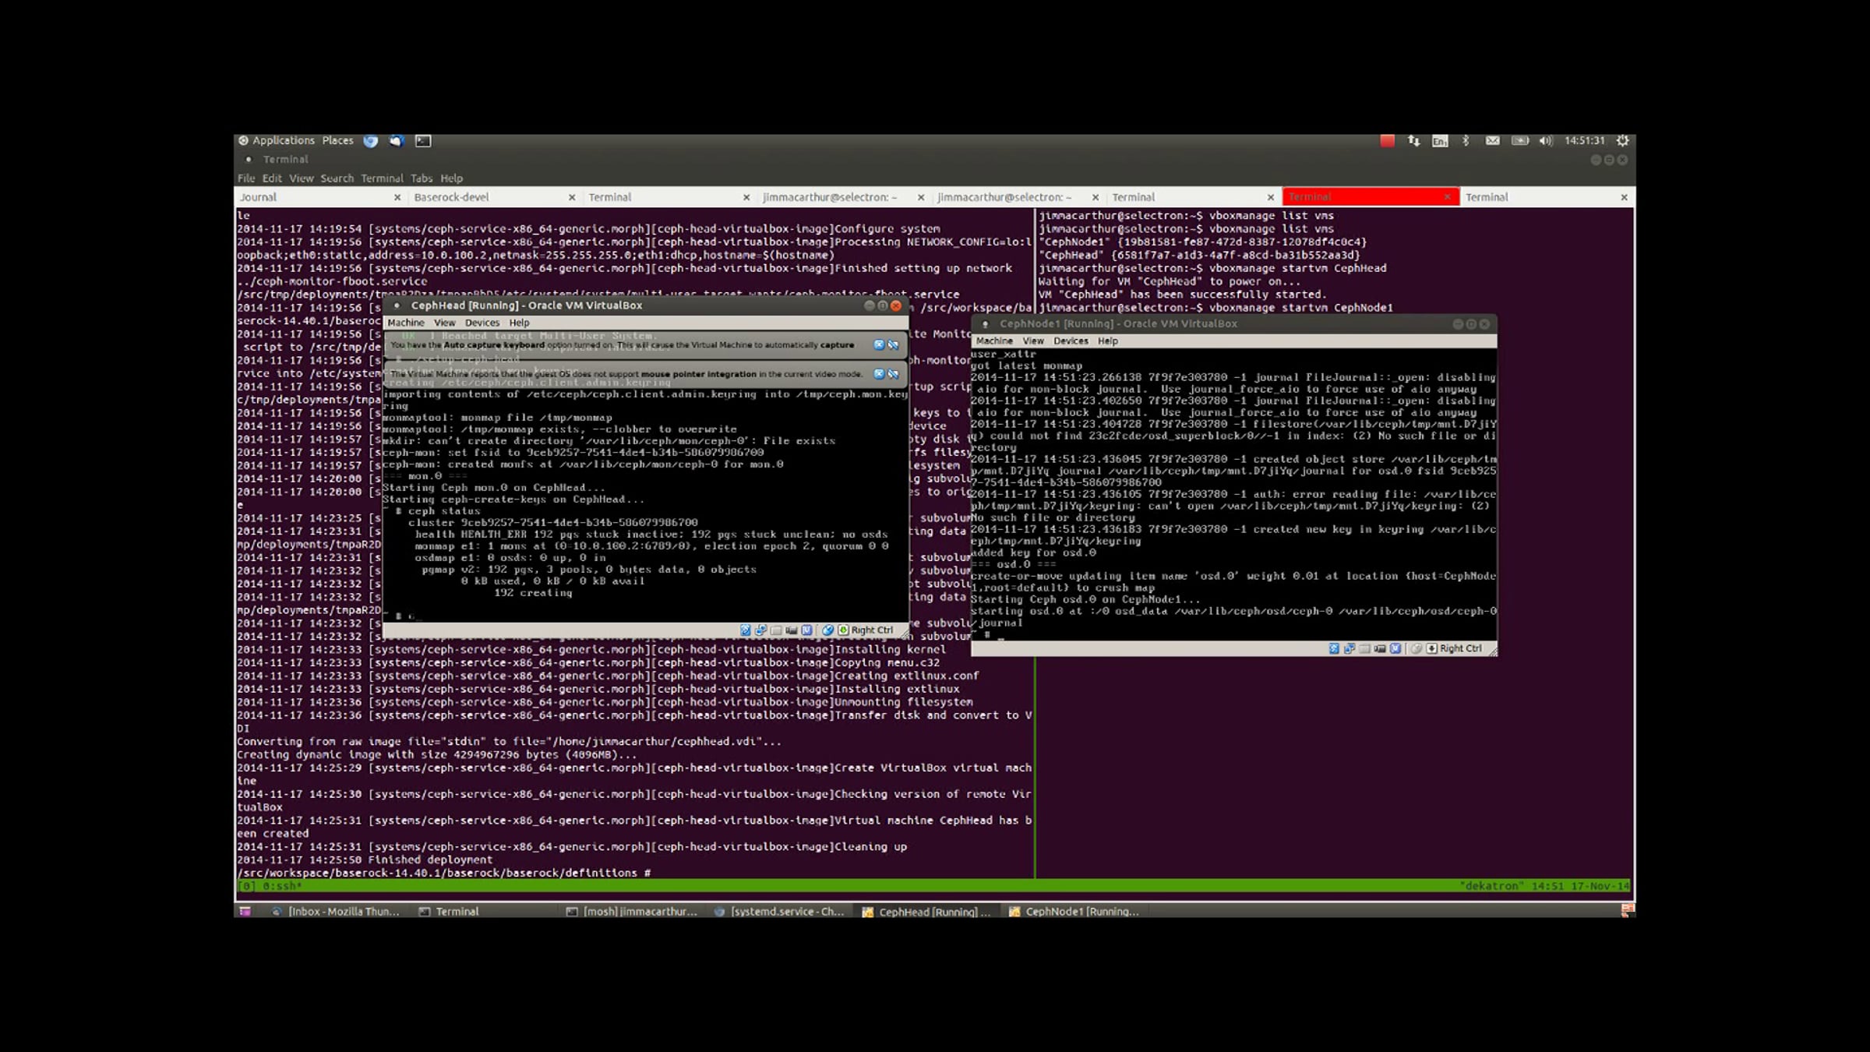Switch to the Journal terminal tab
This screenshot has width=1870, height=1052.
pyautogui.click(x=319, y=197)
